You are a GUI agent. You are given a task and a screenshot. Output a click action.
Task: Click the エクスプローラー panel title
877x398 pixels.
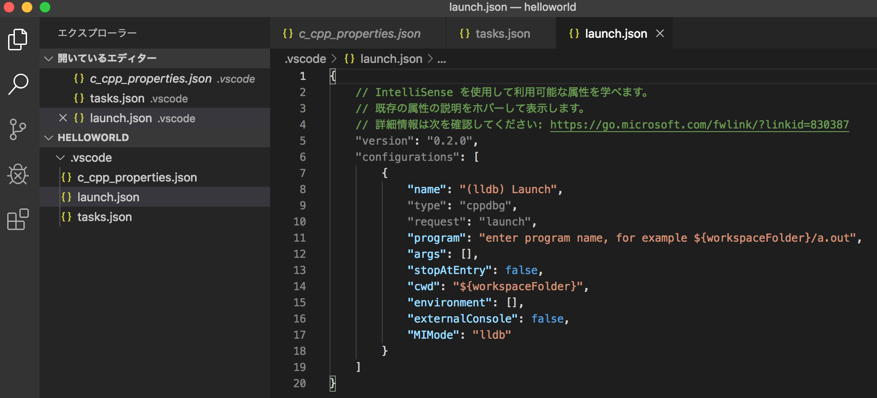click(x=97, y=33)
